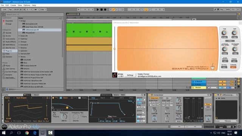Image resolution: width=242 pixels, height=136 pixels.
Task: Switch to Osc 1 tab in Wavetable
Action: pos(28,95)
